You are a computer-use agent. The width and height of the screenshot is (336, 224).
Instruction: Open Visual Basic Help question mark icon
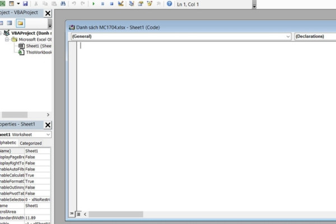(169, 3)
